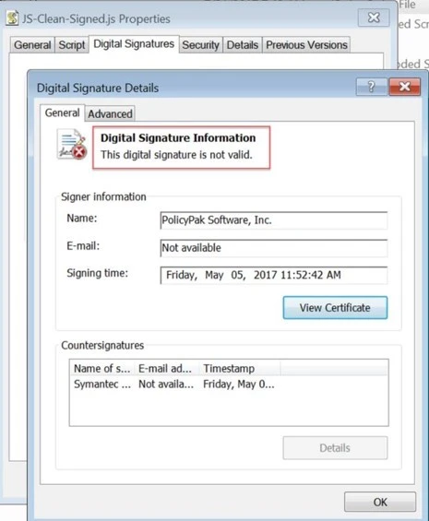Open the Security tab
This screenshot has width=429, height=521.
200,45
